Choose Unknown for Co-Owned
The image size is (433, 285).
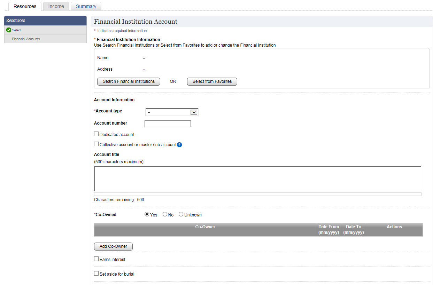181,214
